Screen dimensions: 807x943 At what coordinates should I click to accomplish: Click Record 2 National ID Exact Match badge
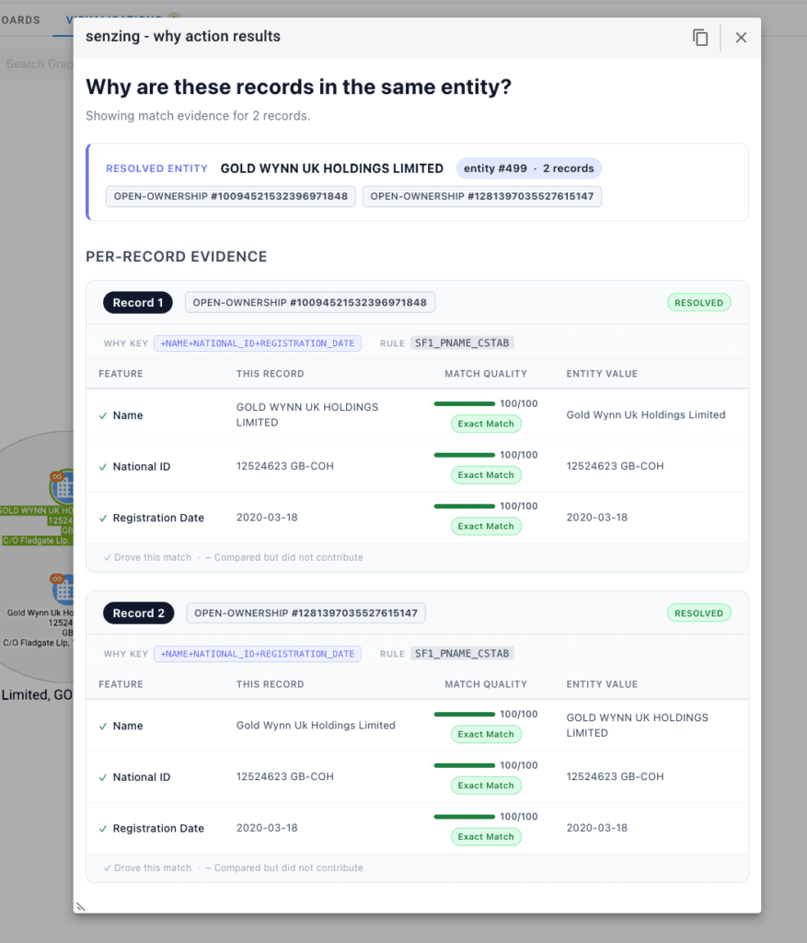coord(486,785)
